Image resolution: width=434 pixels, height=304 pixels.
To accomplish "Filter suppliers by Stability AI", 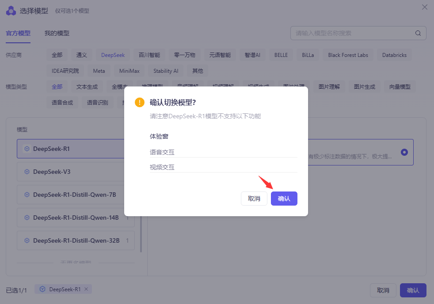I will [166, 71].
